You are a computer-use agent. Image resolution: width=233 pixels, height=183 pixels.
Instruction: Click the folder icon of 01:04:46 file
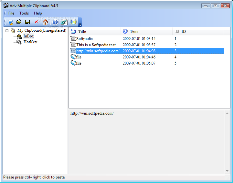73,57
